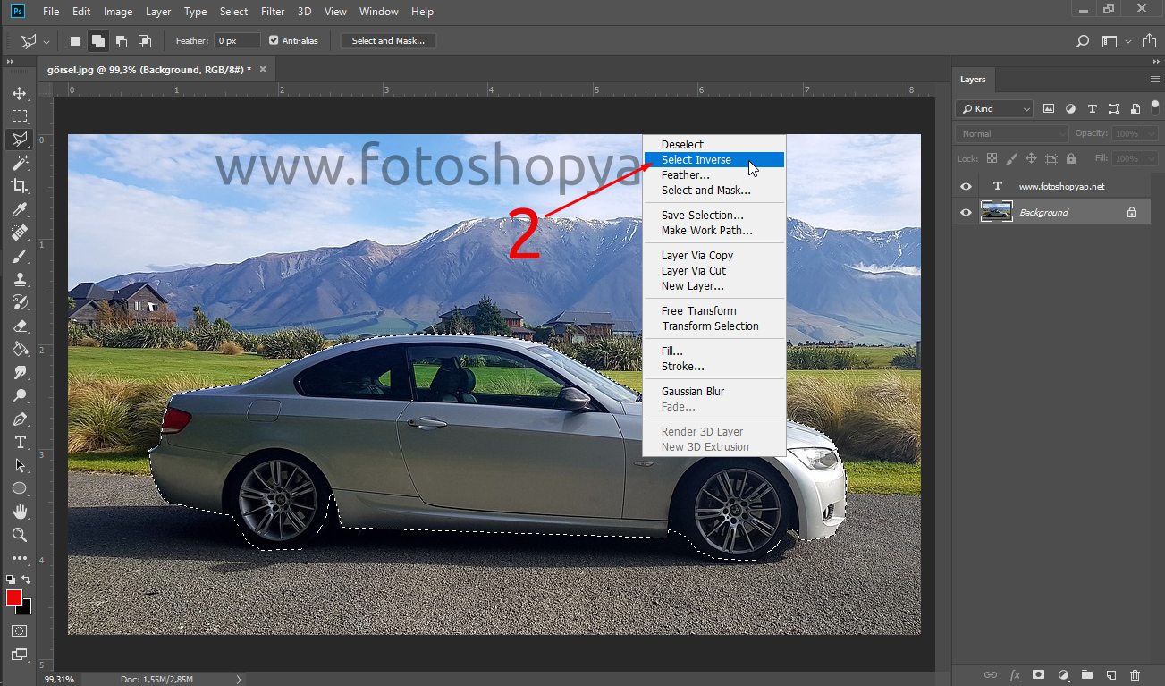Select the Eyedropper tool
The image size is (1165, 686).
[x=20, y=209]
